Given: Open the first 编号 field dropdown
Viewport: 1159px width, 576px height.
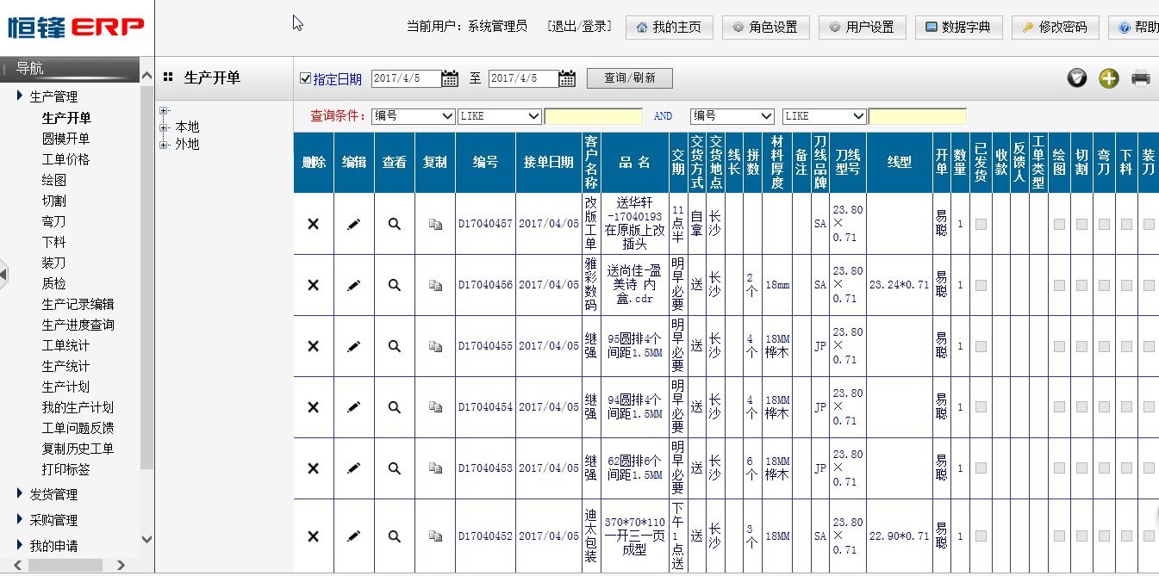Looking at the screenshot, I should (x=413, y=115).
